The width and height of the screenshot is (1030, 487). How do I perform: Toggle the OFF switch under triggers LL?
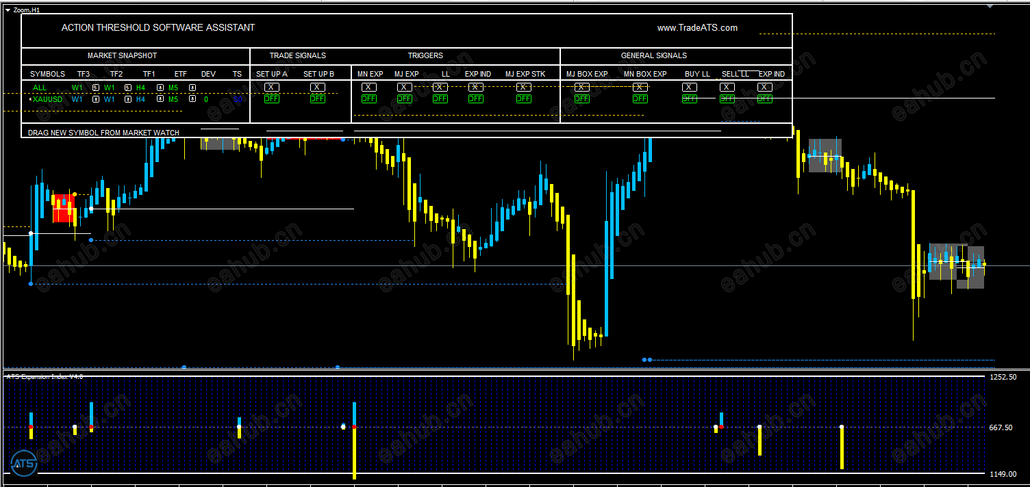click(440, 98)
